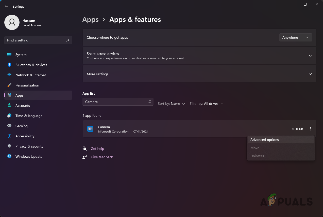Open Privacy & security settings
Screen dimensions: 323x217
pyautogui.click(x=29, y=146)
